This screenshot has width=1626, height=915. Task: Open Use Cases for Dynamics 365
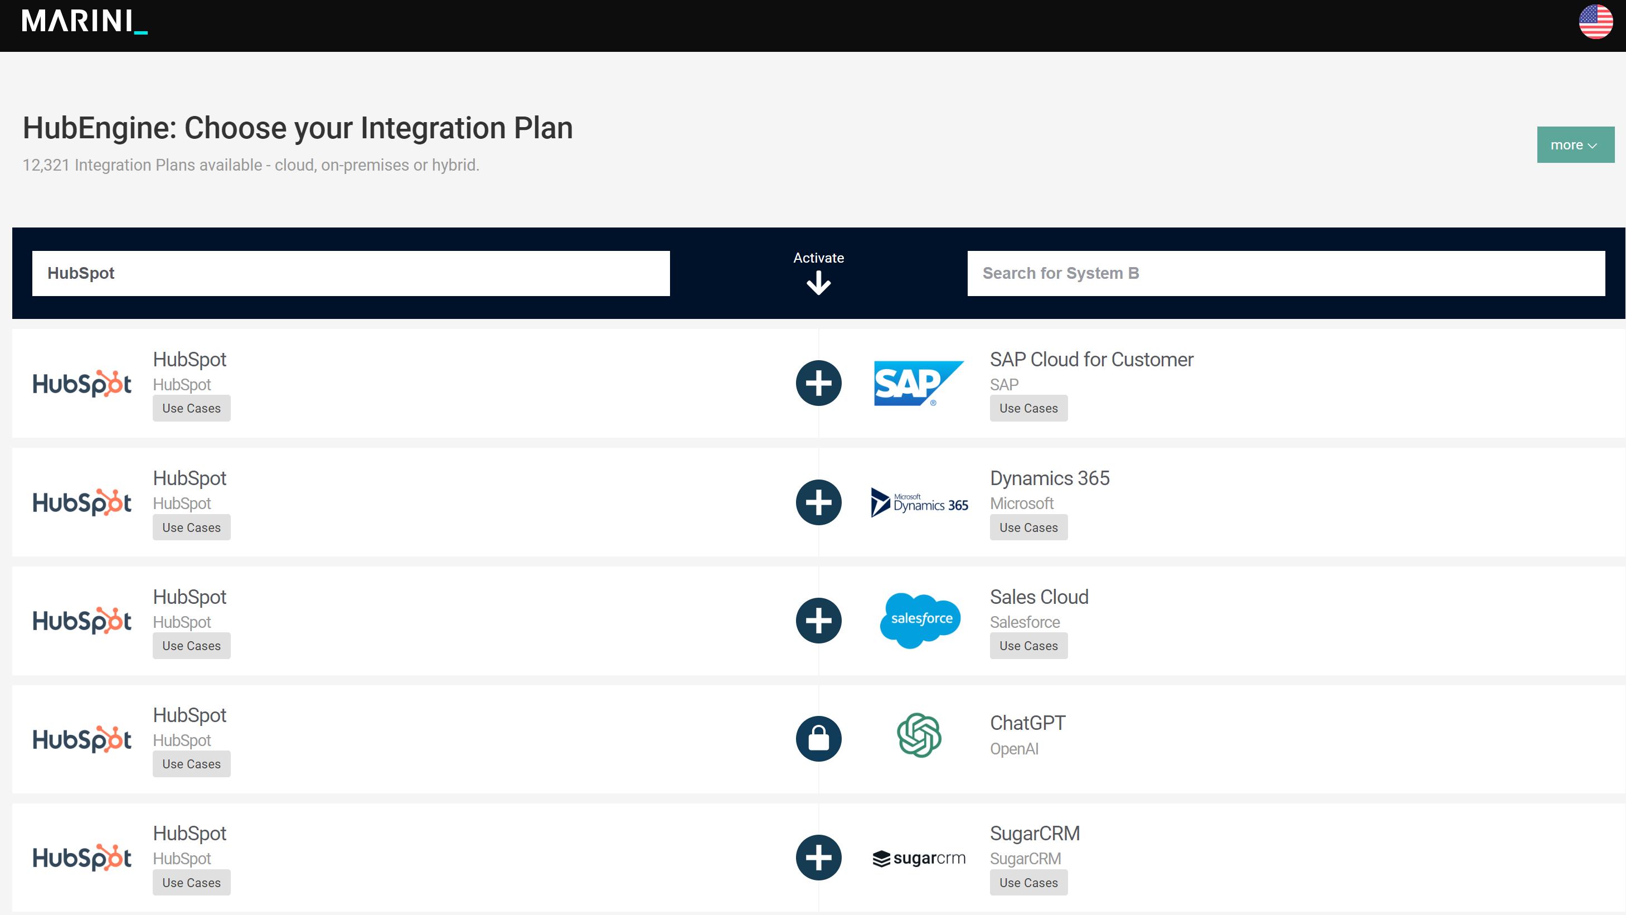pos(1028,527)
